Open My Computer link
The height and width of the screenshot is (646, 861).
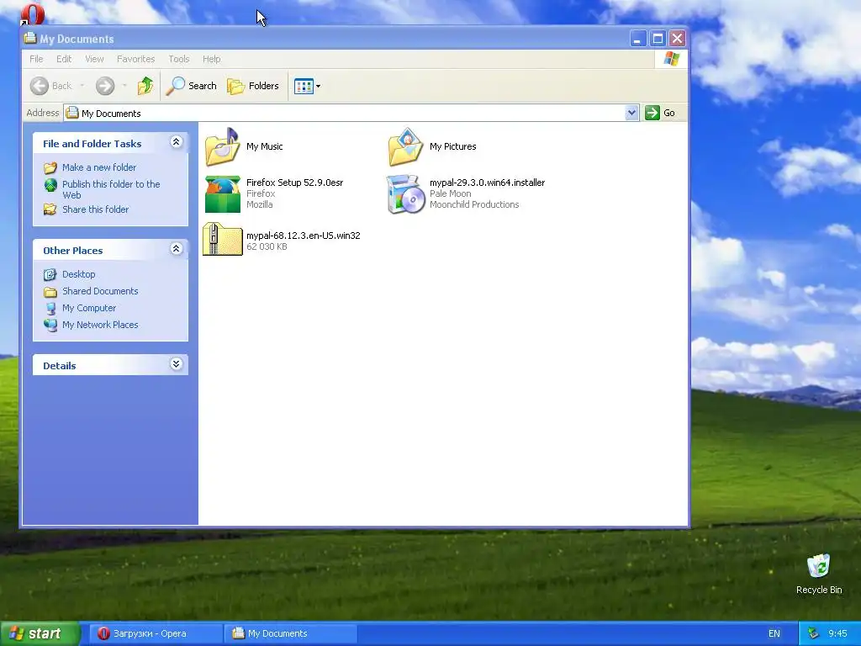[x=89, y=308]
